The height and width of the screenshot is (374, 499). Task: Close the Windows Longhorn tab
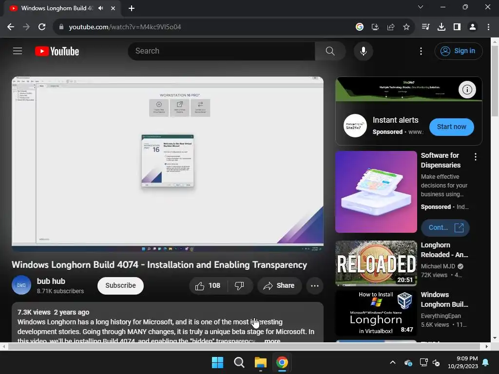click(113, 8)
